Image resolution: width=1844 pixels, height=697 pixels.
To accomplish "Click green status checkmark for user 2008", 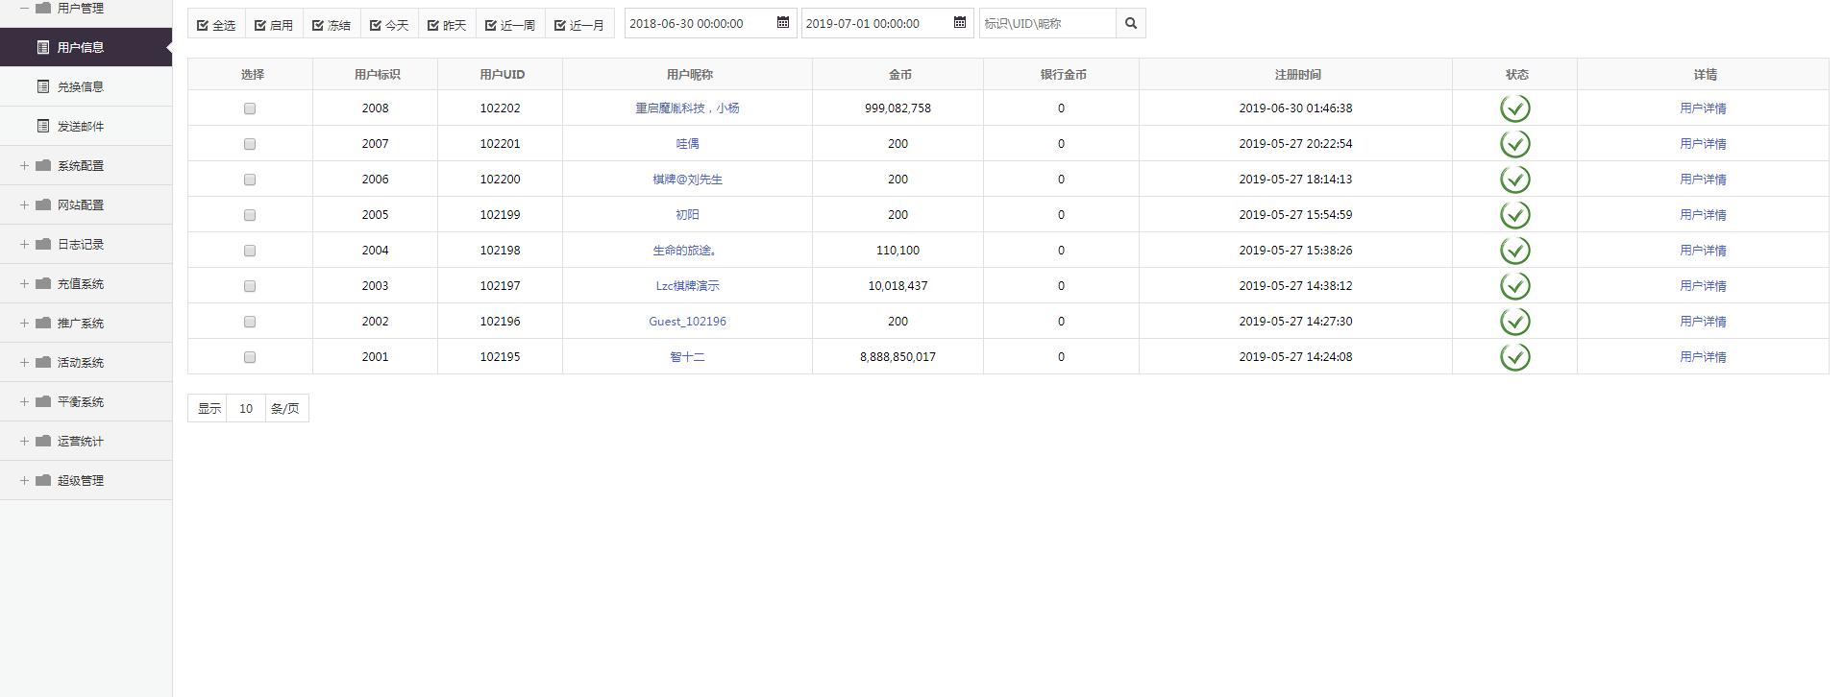I will pyautogui.click(x=1514, y=108).
